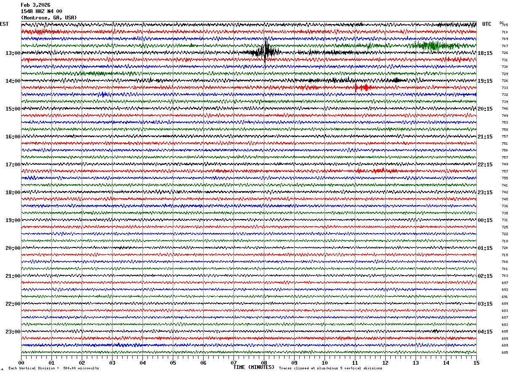Image resolution: width=510 pixels, height=374 pixels.
Task: Click minute '14' on the bottom time axis
Action: pyautogui.click(x=446, y=363)
